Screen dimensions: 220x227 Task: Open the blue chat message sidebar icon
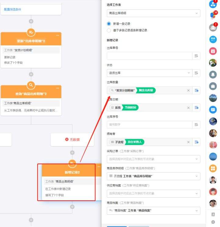click(213, 110)
